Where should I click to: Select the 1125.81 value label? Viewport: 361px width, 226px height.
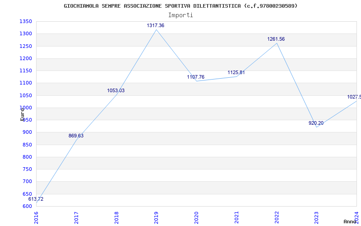(x=236, y=73)
